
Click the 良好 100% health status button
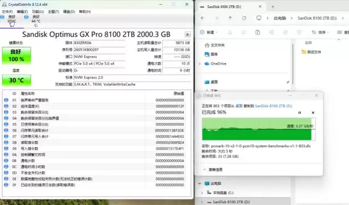(x=16, y=55)
